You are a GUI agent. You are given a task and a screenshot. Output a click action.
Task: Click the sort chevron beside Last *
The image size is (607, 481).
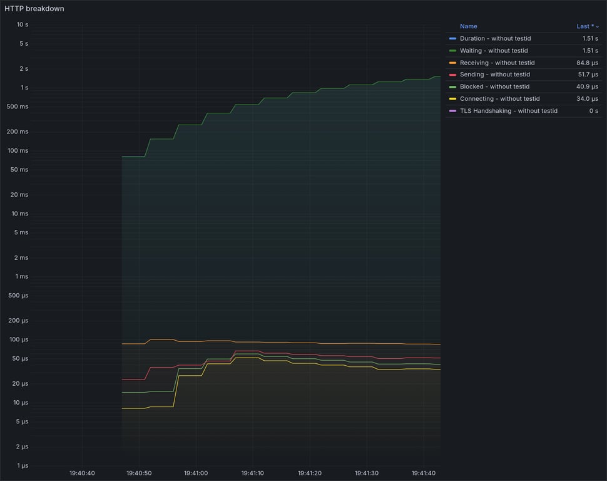pos(598,27)
